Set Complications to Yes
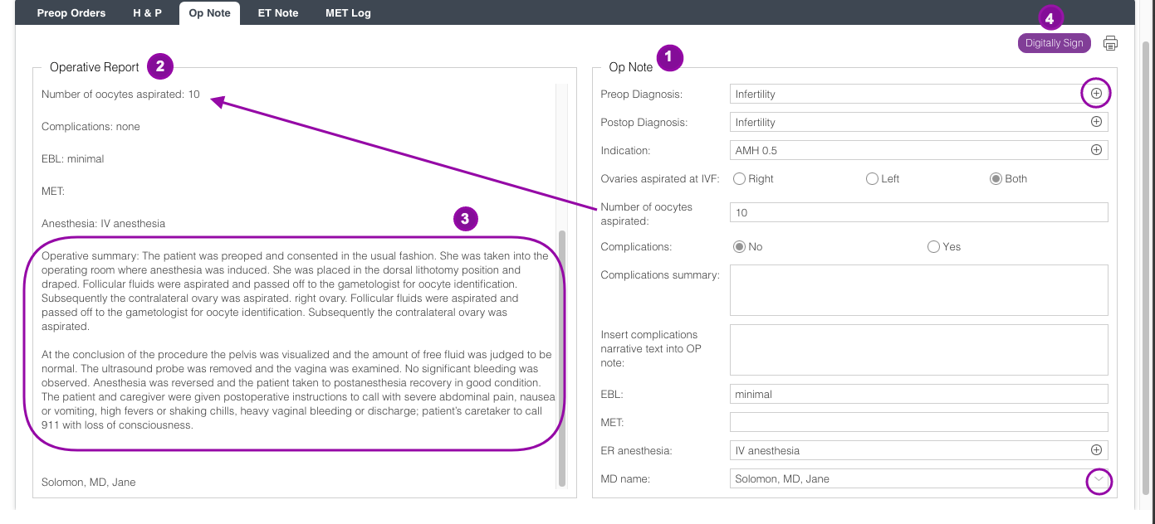Image resolution: width=1155 pixels, height=524 pixels. coord(933,246)
